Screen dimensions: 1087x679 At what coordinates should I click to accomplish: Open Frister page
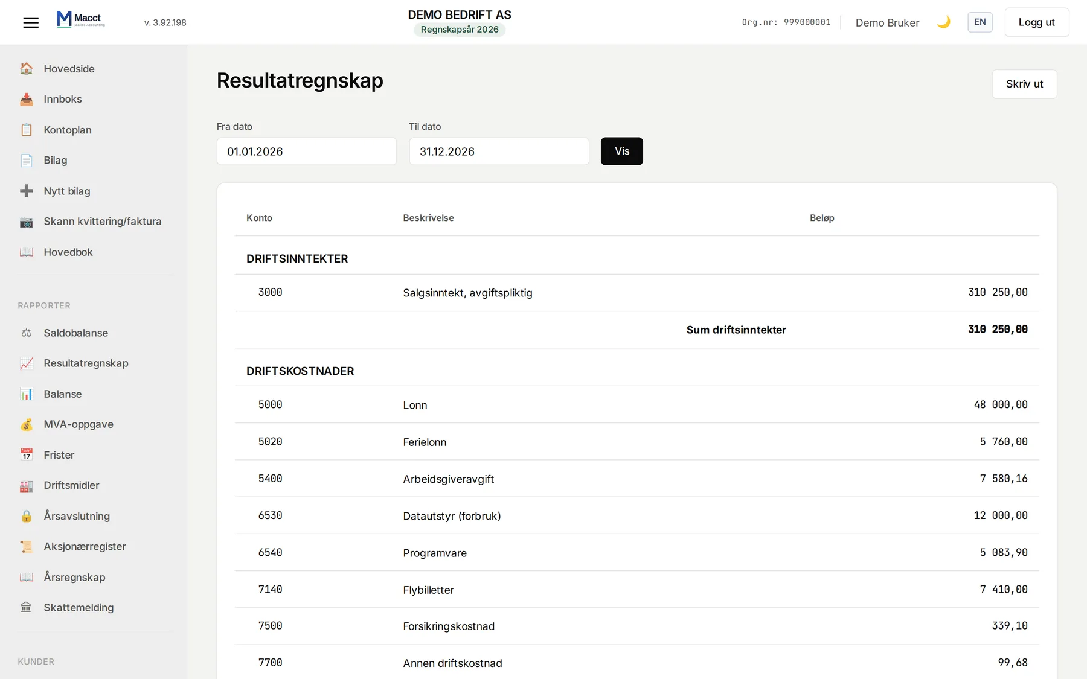(59, 454)
